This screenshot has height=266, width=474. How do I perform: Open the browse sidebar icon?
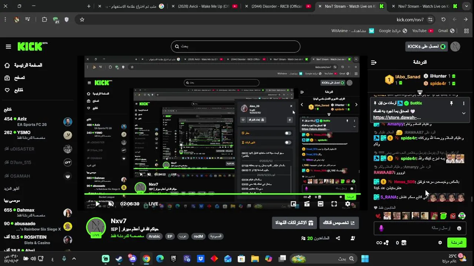pyautogui.click(x=7, y=78)
